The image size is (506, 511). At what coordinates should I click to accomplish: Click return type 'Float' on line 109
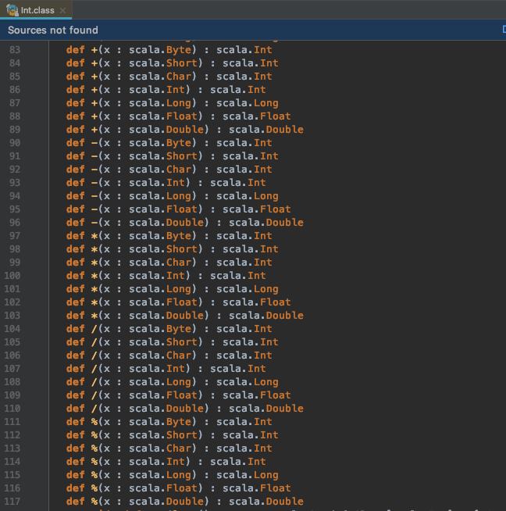point(276,395)
